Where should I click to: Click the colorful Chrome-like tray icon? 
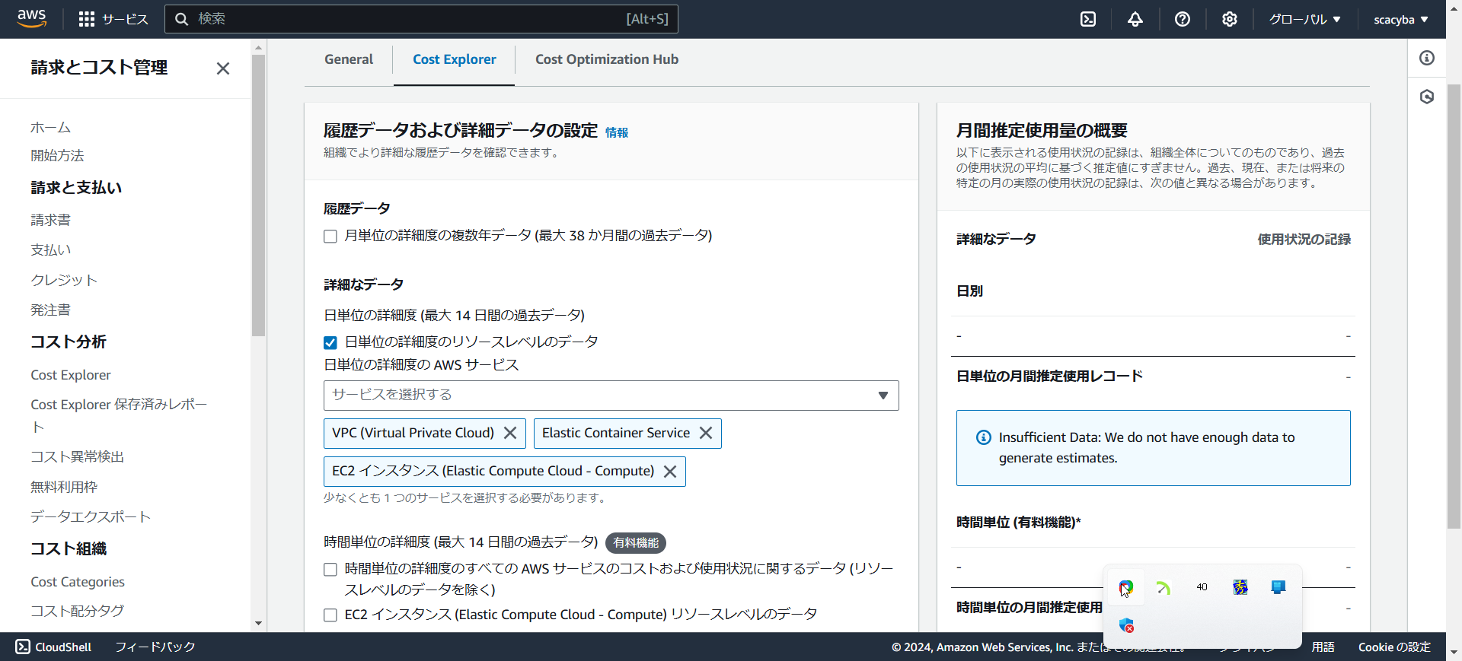click(1126, 587)
